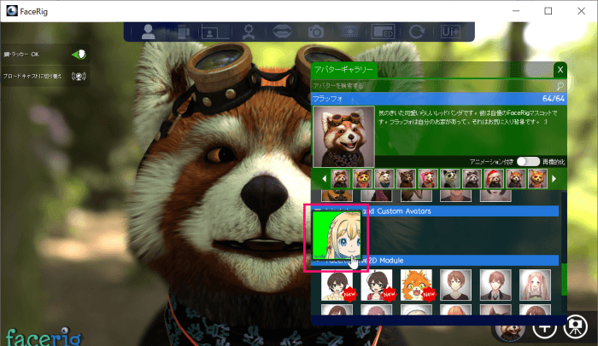Choose the cream-colored panda skin thumbnail
Screen dimensions: 598x346
click(384, 179)
